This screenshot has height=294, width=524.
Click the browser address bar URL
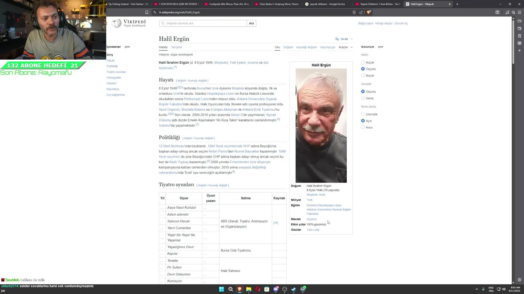point(180,12)
